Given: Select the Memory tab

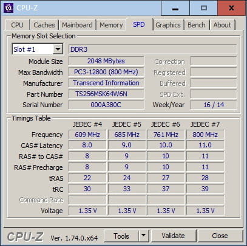Looking at the screenshot, I should pos(111,25).
